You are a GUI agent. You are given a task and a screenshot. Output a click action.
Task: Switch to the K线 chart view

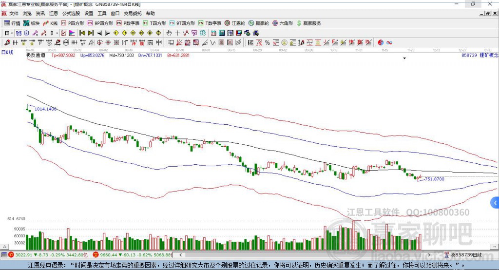51,23
